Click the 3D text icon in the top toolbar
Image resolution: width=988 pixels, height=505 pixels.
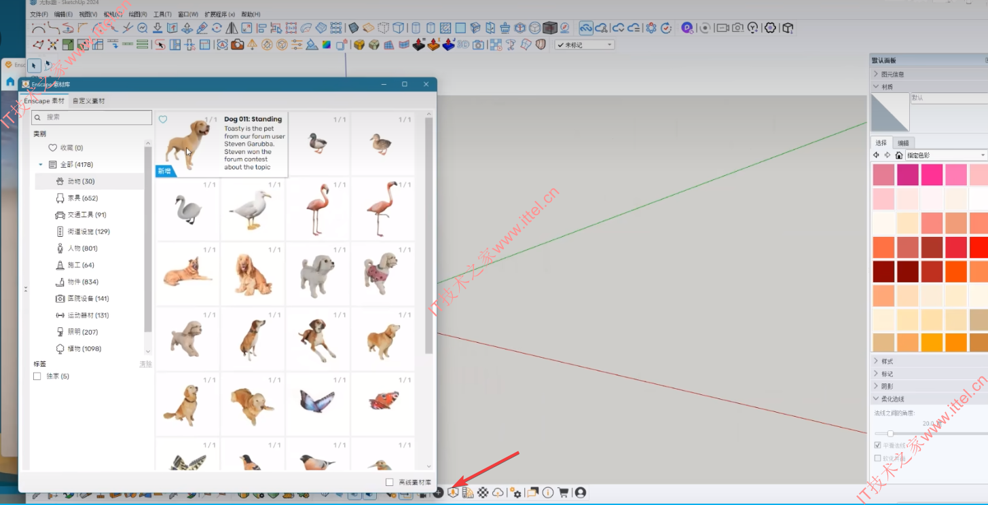(463, 45)
